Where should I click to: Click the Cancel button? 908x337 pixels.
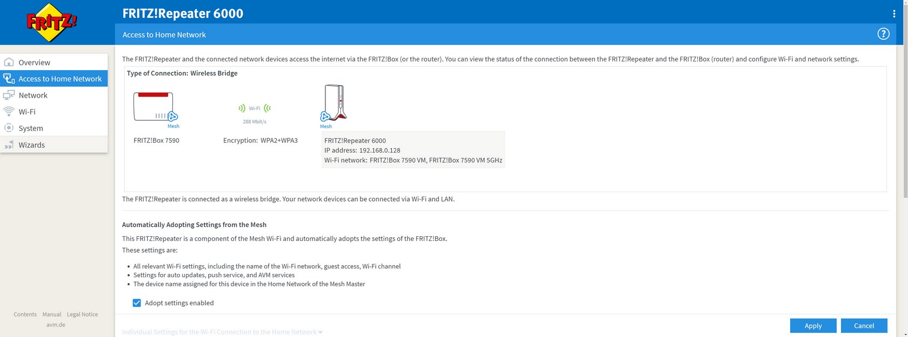click(x=864, y=326)
